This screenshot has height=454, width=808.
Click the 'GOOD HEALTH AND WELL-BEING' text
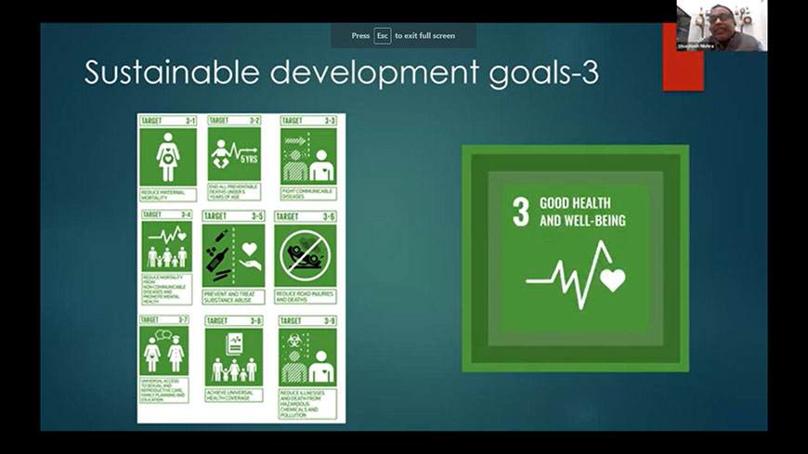[x=582, y=212]
